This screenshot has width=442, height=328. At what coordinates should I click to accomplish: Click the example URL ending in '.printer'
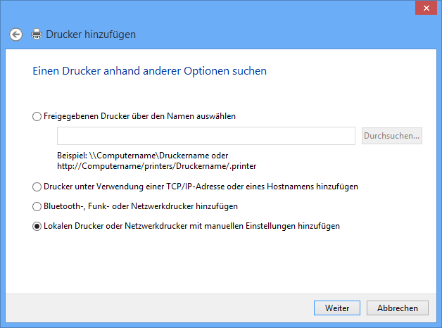pos(157,166)
